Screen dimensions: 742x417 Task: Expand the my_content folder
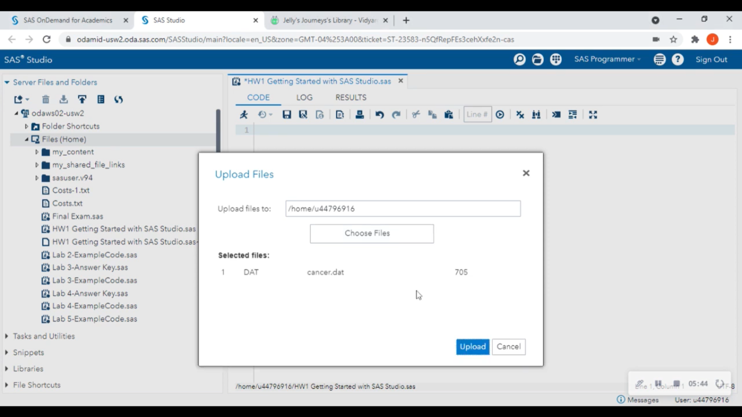click(x=37, y=152)
